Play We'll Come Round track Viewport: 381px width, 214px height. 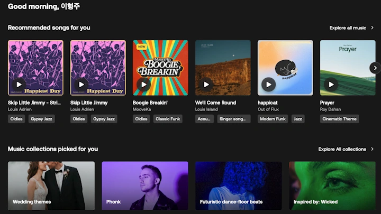(x=206, y=84)
